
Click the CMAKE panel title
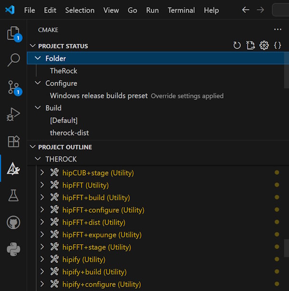(x=48, y=30)
